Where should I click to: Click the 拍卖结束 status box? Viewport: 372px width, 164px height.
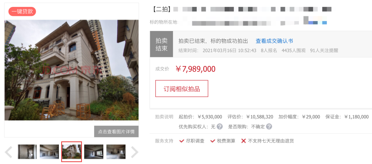(x=161, y=44)
